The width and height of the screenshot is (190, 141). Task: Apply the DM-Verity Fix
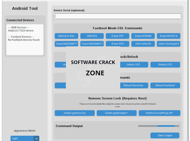(143, 44)
